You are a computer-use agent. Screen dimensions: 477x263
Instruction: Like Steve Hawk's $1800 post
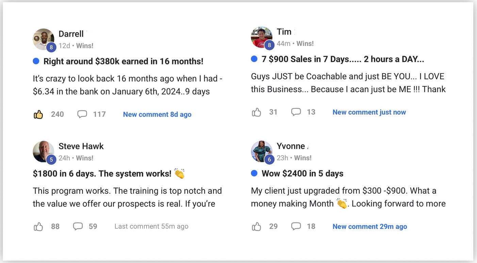pyautogui.click(x=38, y=226)
